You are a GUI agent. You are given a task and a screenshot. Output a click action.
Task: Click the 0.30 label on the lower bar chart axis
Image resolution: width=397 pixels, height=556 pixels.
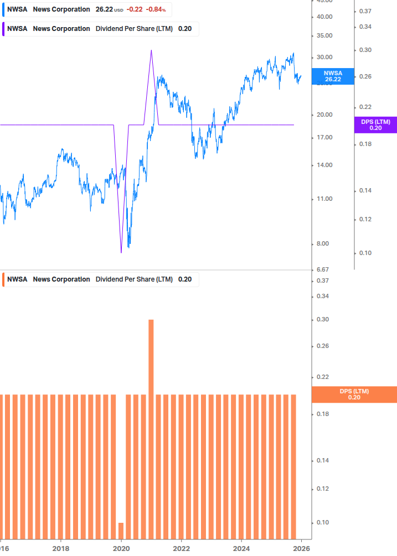click(323, 319)
